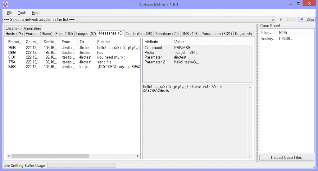Open the Help menu
The width and height of the screenshot is (318, 171).
coord(36,13)
